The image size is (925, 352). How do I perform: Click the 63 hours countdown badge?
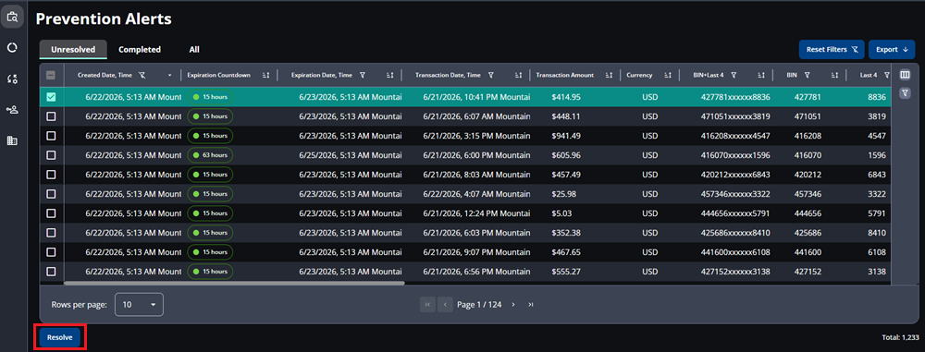tap(210, 155)
